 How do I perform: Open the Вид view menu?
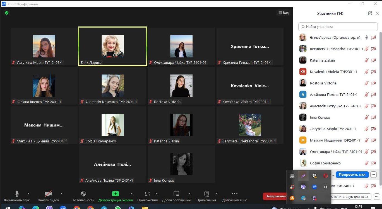(x=284, y=13)
